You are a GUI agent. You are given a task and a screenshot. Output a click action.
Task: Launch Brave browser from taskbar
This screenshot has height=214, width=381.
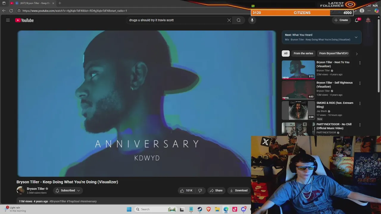208,209
